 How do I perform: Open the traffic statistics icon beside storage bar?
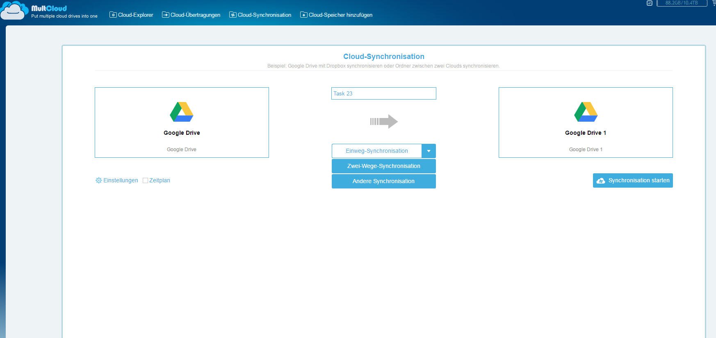tap(650, 3)
